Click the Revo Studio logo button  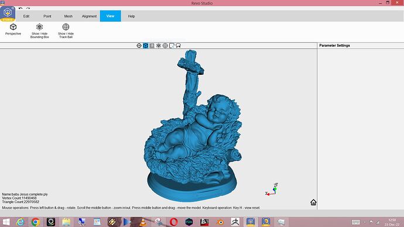coord(8,13)
